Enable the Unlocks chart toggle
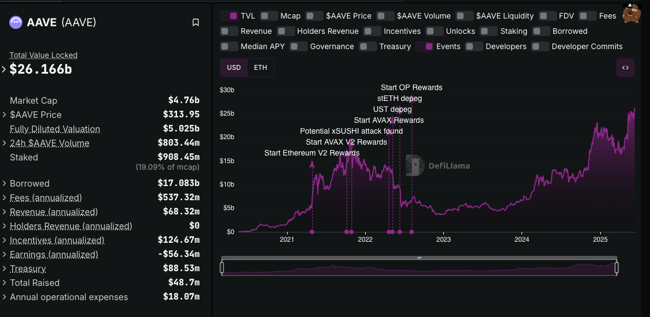650x317 pixels. coord(435,32)
